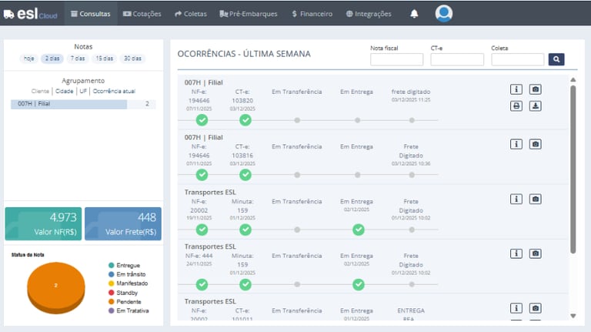Toggle the Em Tratativa legend item
Viewport: 591px width, 332px height.
pyautogui.click(x=129, y=311)
